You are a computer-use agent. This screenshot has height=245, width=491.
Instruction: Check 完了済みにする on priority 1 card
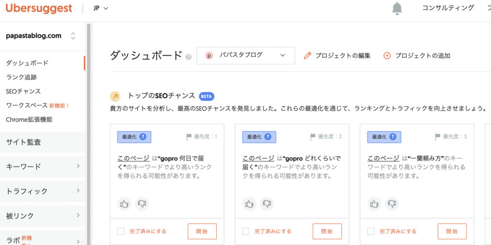pos(121,232)
